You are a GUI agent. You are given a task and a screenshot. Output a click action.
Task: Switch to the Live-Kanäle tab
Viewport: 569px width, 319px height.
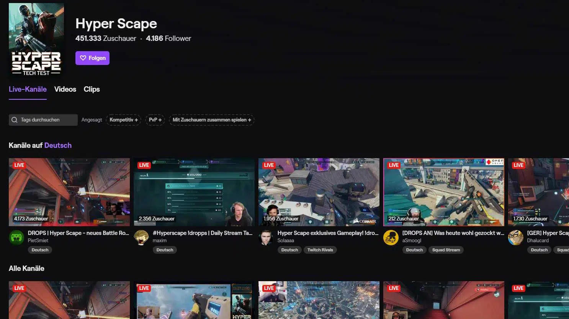tap(28, 89)
